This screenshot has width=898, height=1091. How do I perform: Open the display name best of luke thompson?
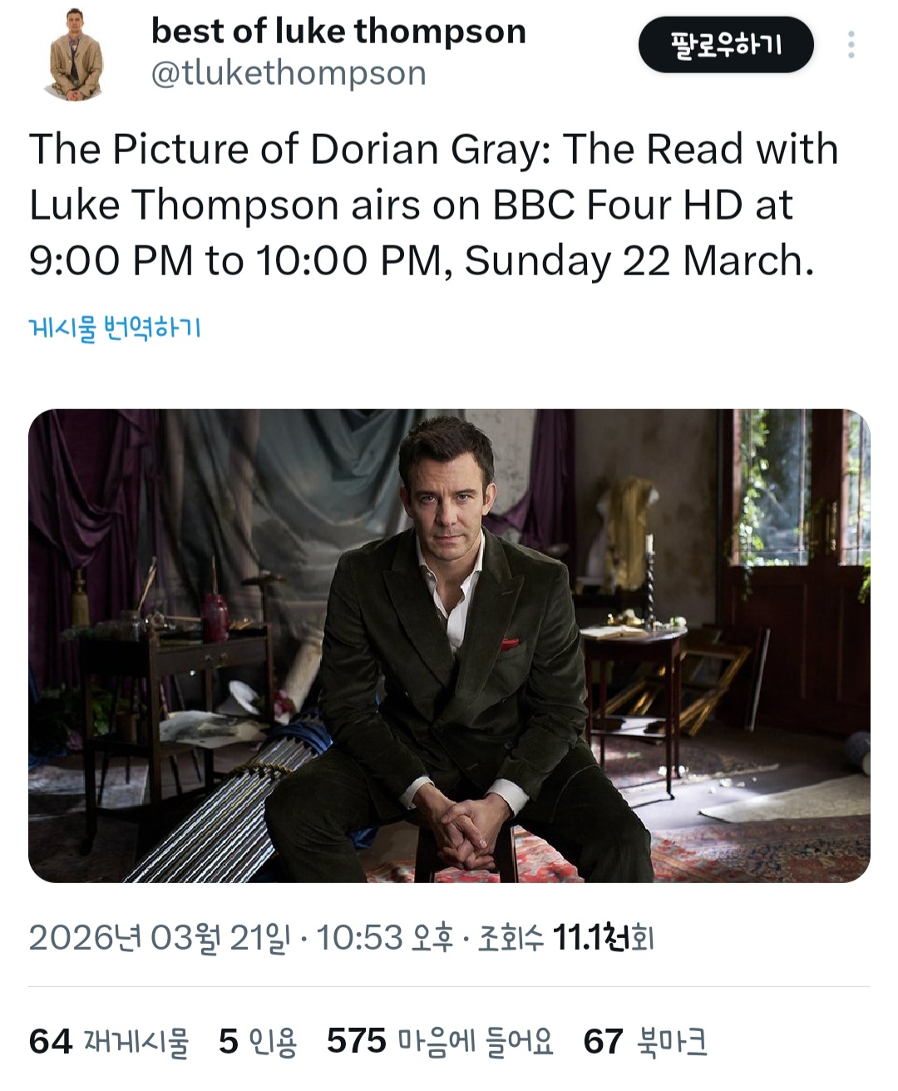[x=338, y=32]
